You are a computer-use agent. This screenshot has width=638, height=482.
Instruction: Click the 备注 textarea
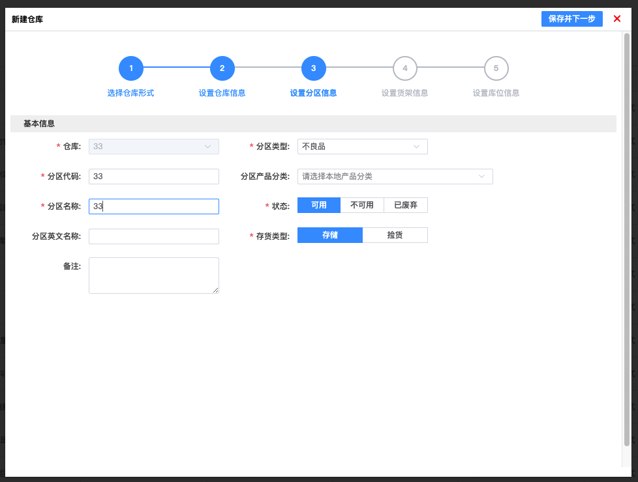pyautogui.click(x=154, y=275)
